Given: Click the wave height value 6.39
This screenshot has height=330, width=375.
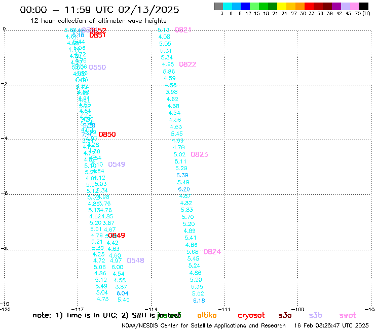Looking at the screenshot, I should [182, 175].
